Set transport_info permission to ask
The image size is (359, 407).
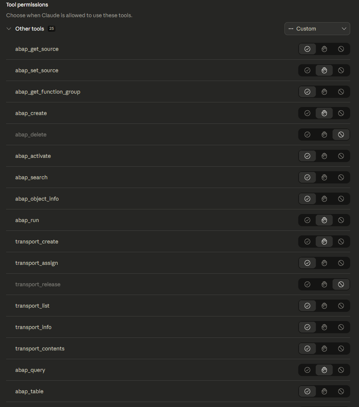[x=324, y=327]
